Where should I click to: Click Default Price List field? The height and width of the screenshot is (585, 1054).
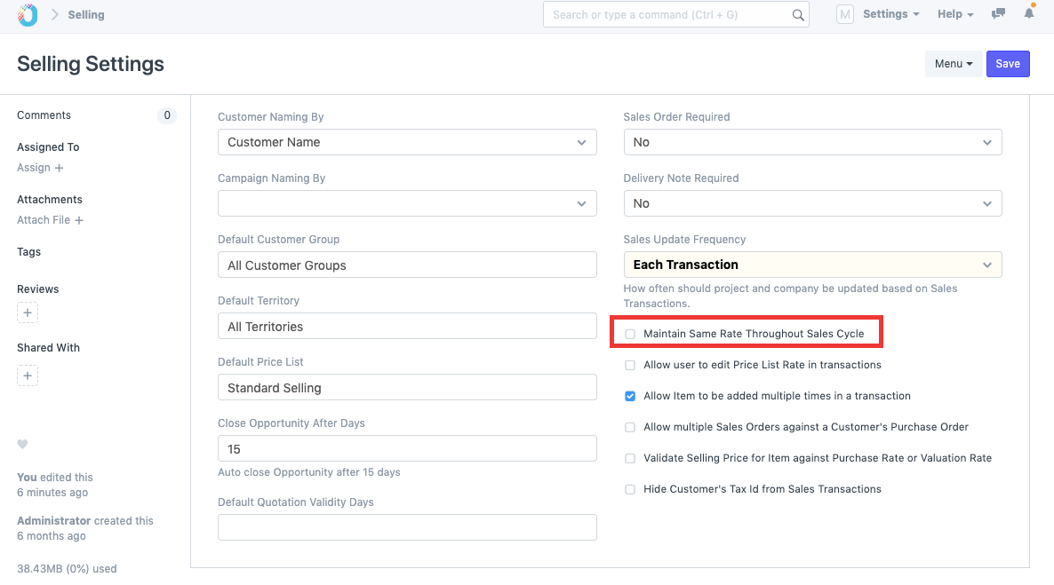coord(407,388)
